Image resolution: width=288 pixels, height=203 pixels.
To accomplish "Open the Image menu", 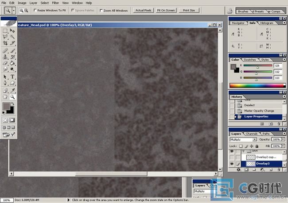I will tap(22, 3).
